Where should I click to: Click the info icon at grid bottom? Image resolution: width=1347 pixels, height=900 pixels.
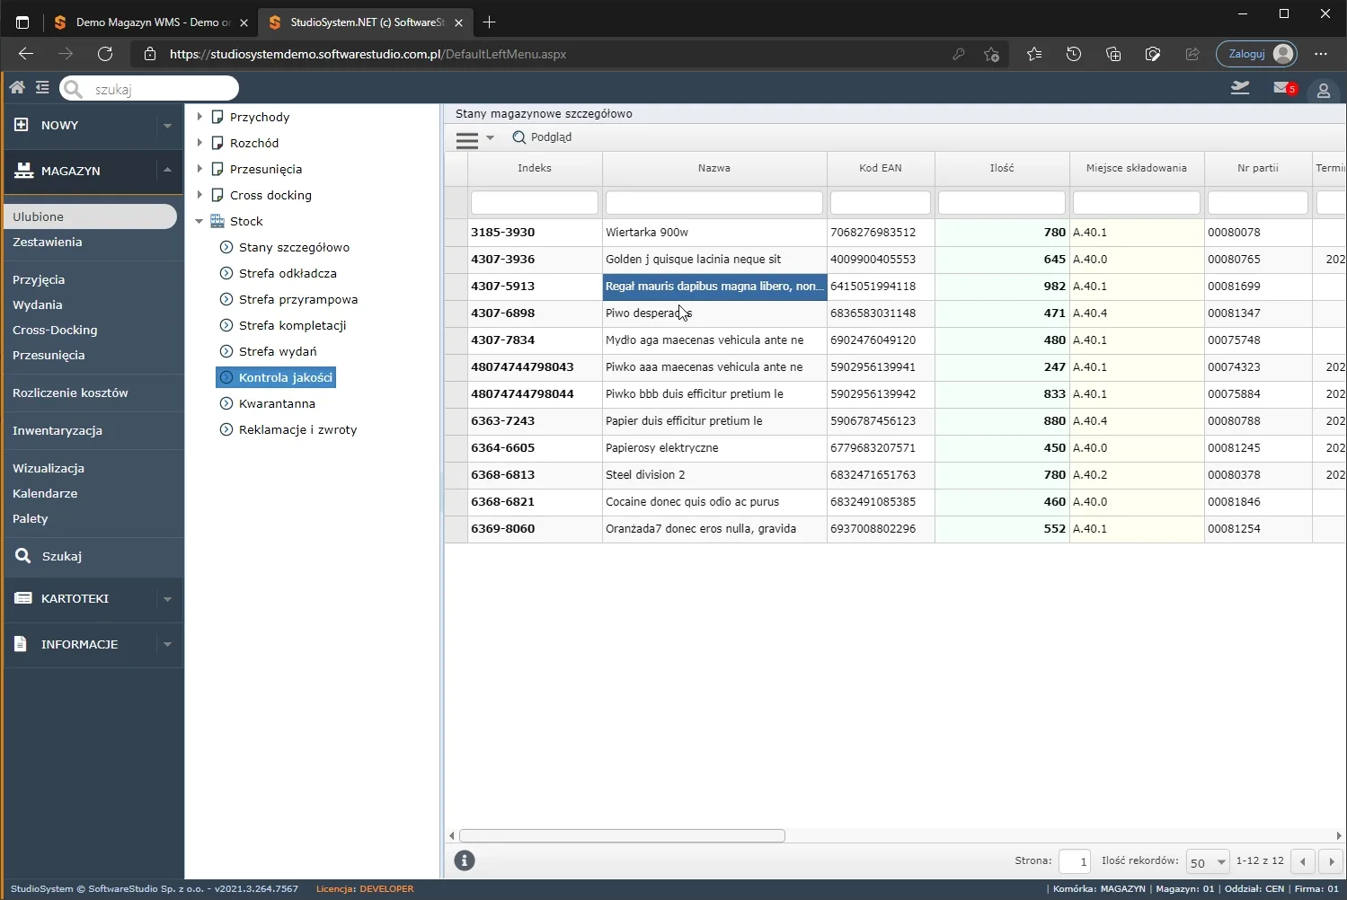click(465, 860)
